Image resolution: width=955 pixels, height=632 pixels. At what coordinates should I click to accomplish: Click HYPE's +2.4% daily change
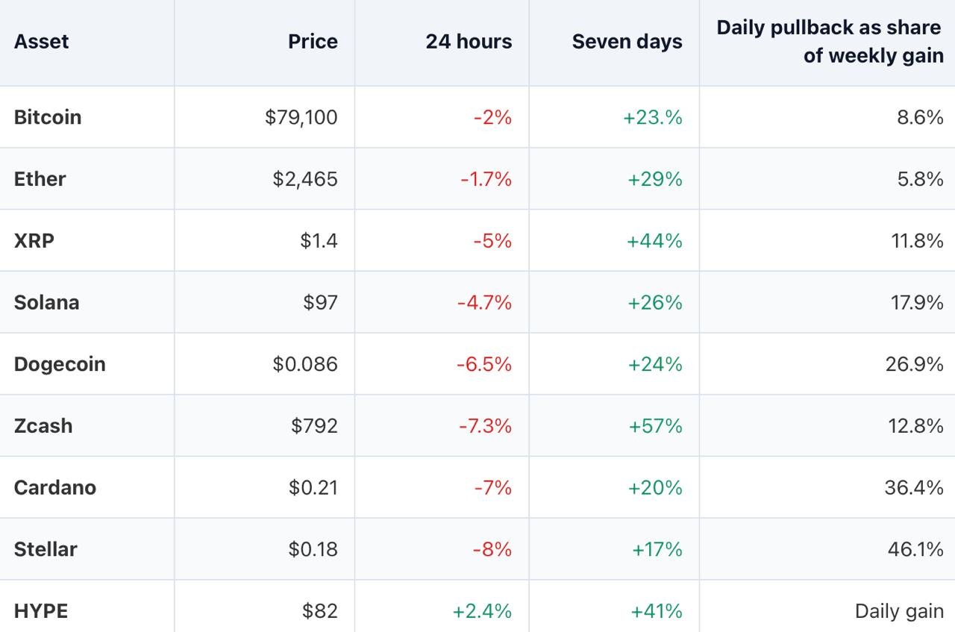482,612
